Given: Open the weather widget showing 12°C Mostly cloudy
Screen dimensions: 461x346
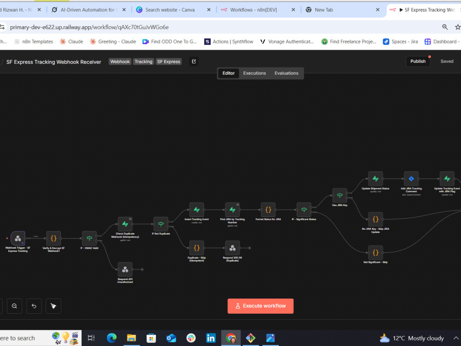Looking at the screenshot, I should click(x=411, y=338).
